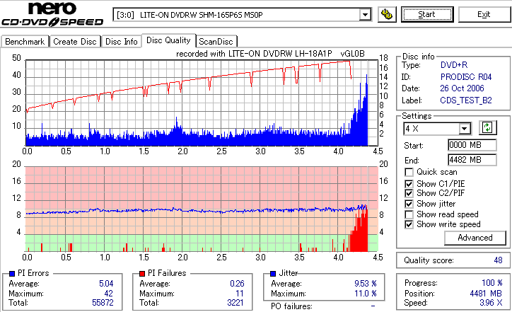Uncheck the Show jitter option
This screenshot has height=312, width=512.
[x=409, y=204]
